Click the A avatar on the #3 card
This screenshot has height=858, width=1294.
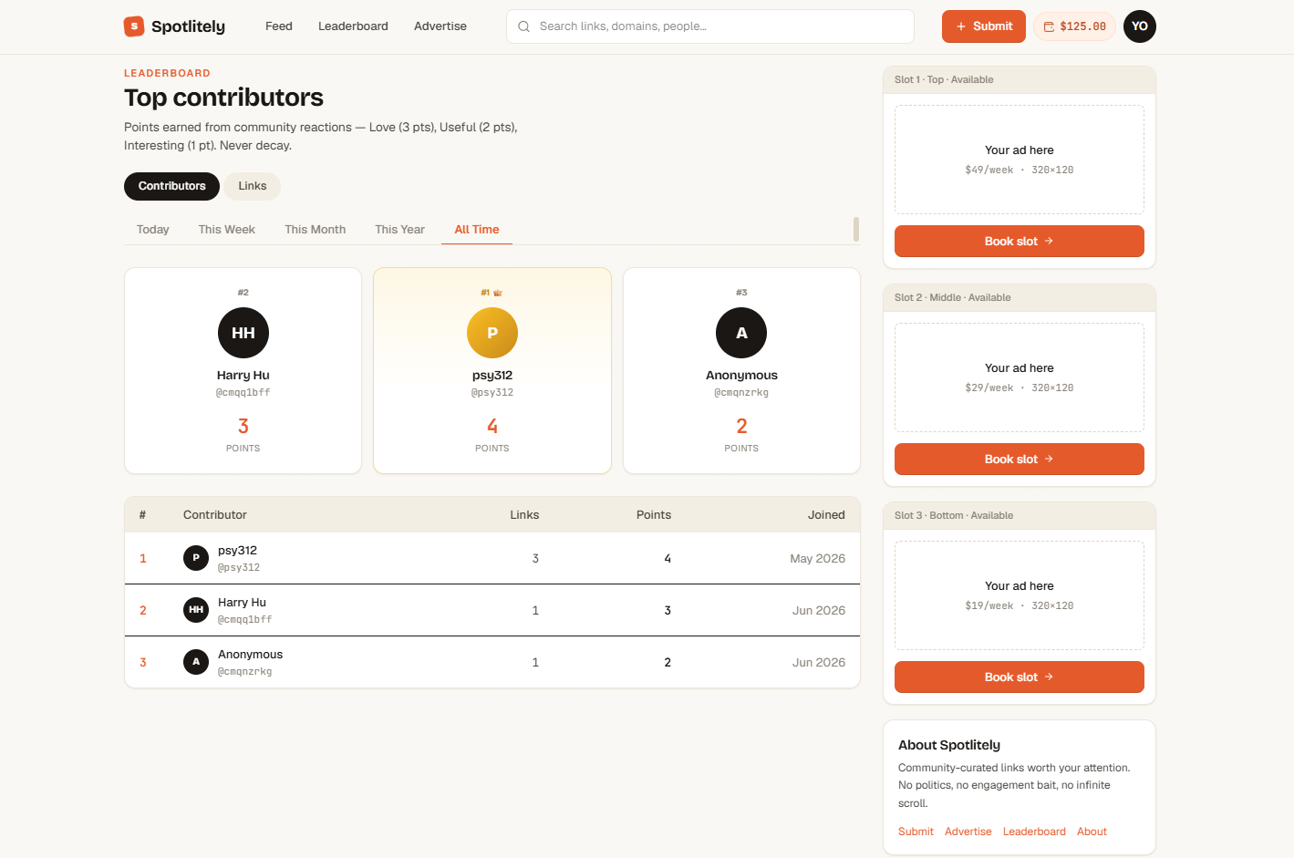741,333
